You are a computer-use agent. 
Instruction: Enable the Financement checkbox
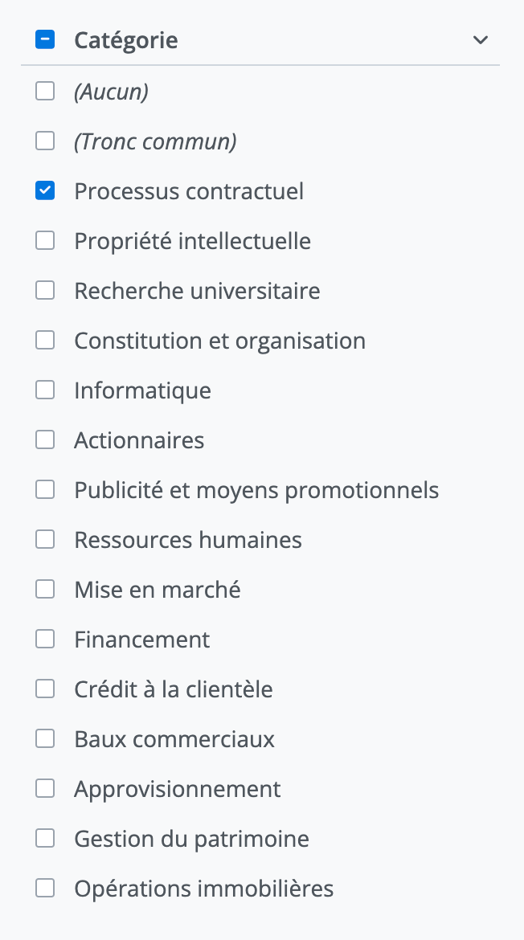(45, 640)
